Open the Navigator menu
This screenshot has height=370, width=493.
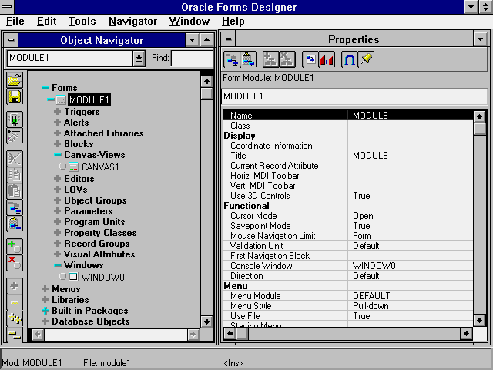click(x=132, y=22)
